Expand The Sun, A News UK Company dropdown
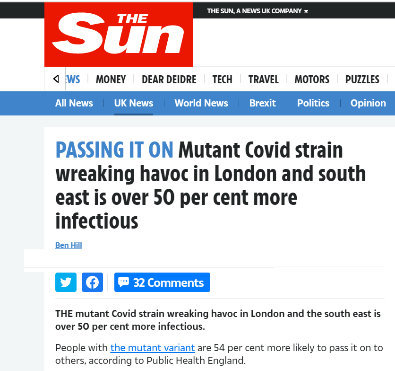Image resolution: width=395 pixels, height=371 pixels. [x=258, y=11]
